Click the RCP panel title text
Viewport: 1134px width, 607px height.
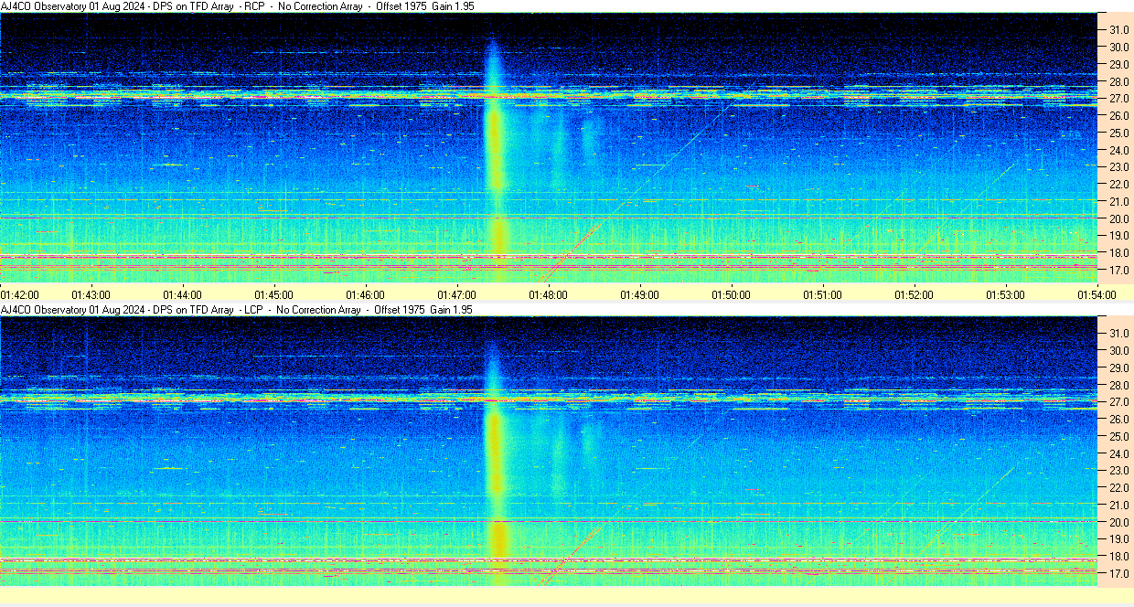click(x=238, y=6)
